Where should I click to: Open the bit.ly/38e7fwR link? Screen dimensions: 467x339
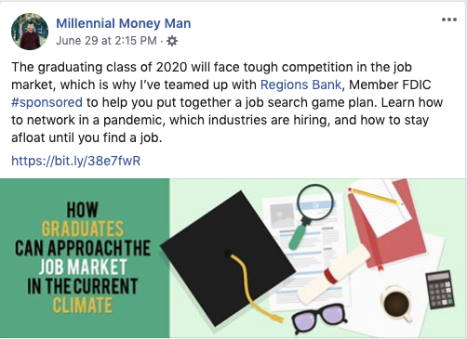point(76,161)
